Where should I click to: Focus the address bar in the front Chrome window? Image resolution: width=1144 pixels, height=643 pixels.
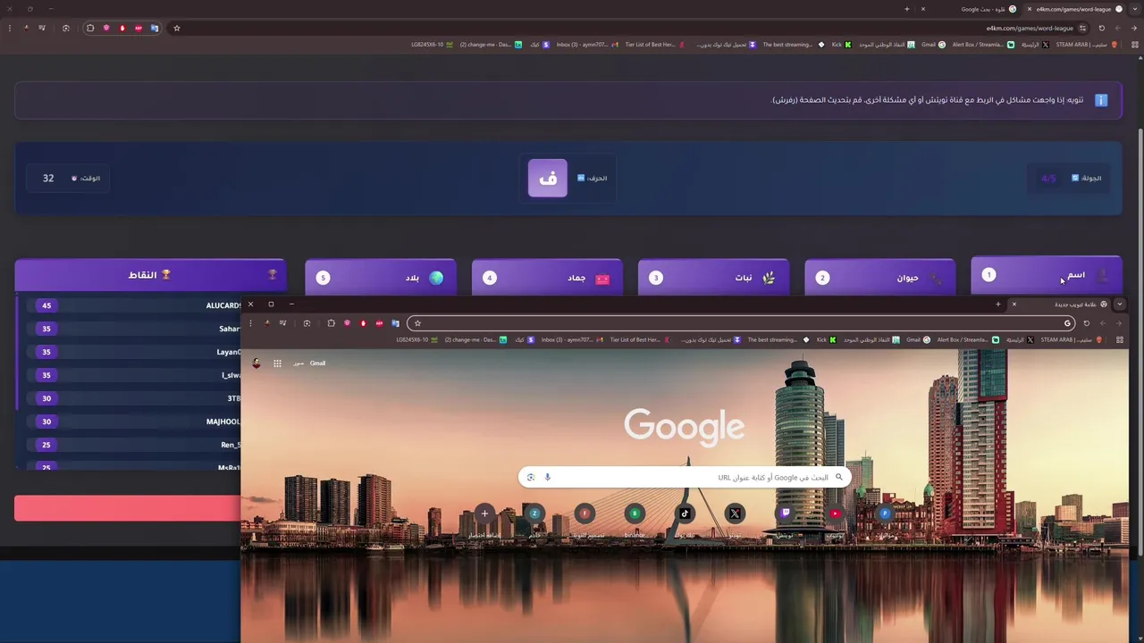click(741, 323)
